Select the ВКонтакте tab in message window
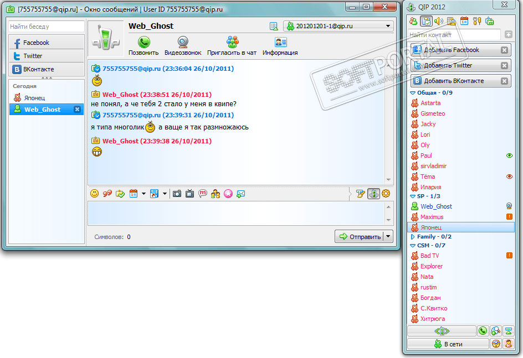This screenshot has width=523, height=358. pos(47,69)
